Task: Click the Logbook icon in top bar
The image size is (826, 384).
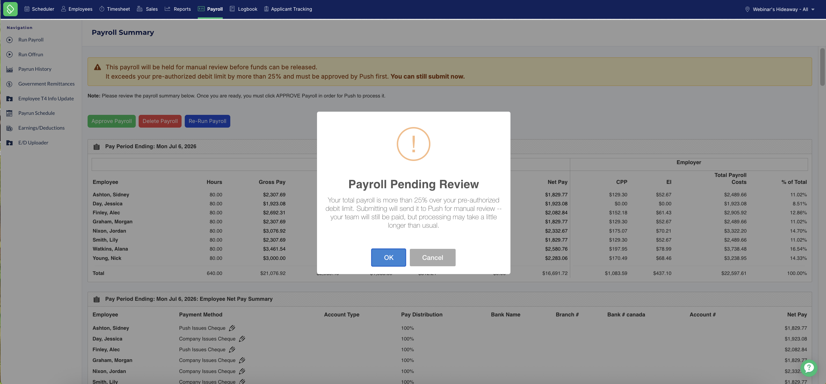Action: tap(232, 9)
